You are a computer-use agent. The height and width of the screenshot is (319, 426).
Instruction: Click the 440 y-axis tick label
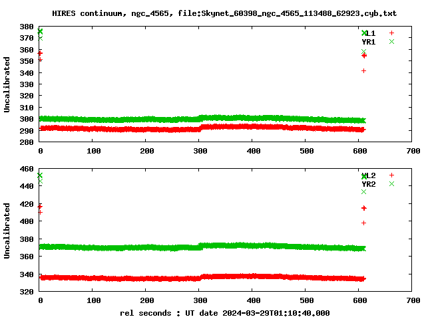click(x=27, y=186)
